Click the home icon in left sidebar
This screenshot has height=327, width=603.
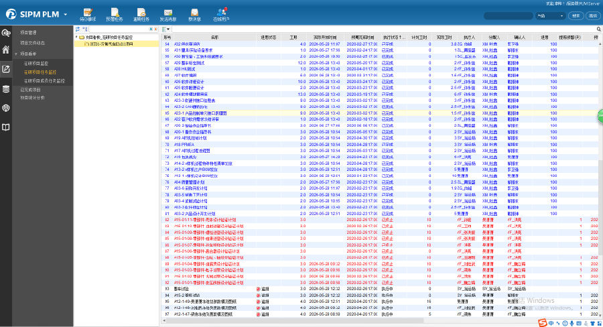(6, 50)
